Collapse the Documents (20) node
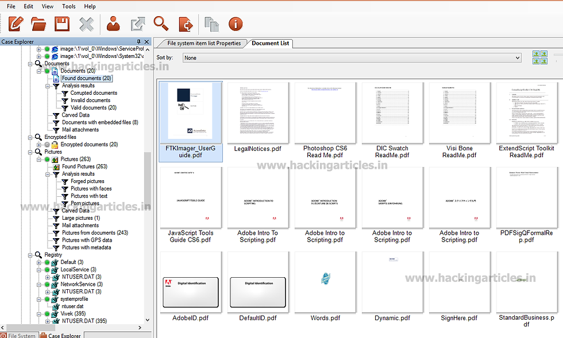 pyautogui.click(x=39, y=71)
